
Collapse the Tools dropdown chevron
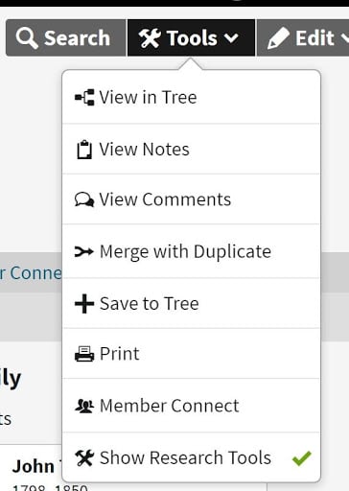pyautogui.click(x=231, y=38)
